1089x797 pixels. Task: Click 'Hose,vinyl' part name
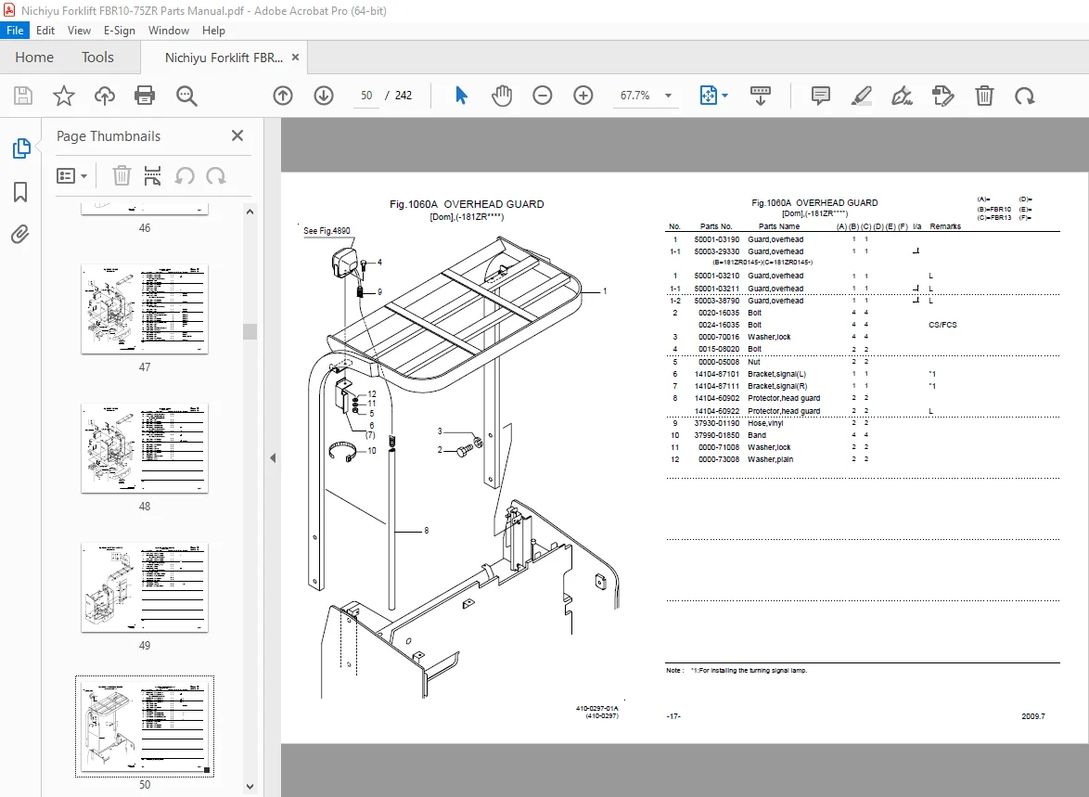765,423
